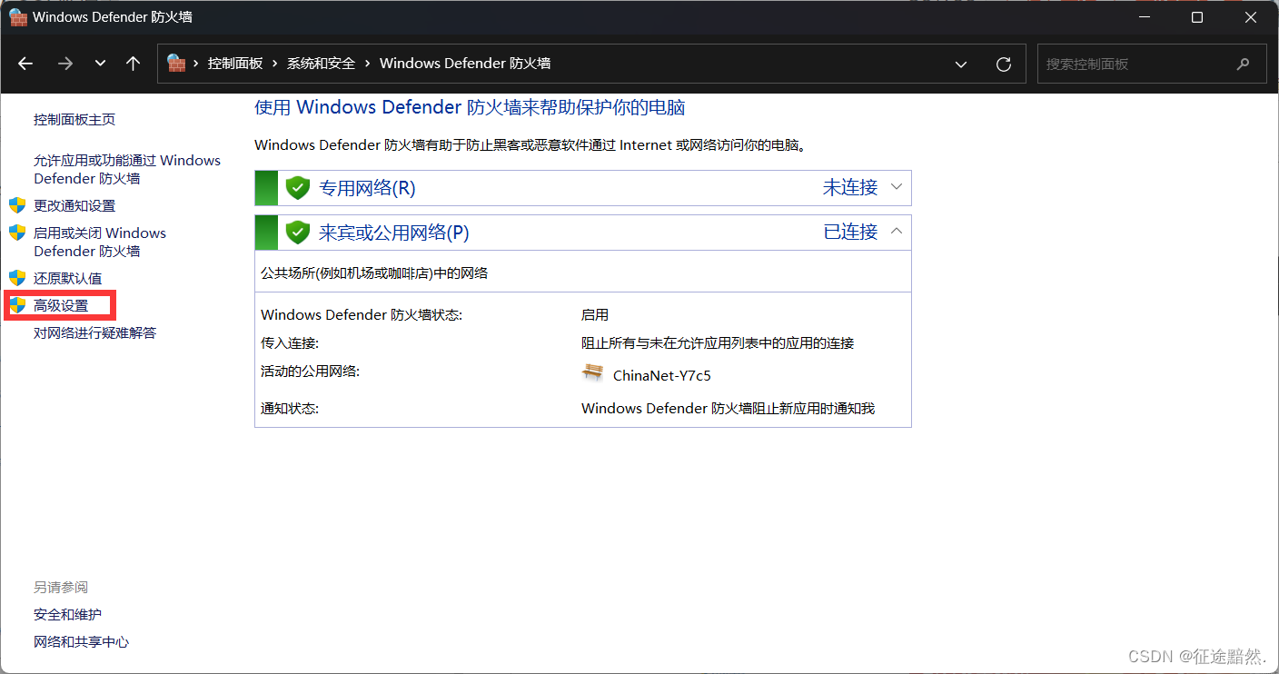
Task: Refresh the control panel page
Action: click(x=1004, y=64)
